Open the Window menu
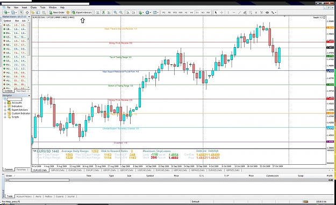The image size is (336, 205). pyautogui.click(x=53, y=8)
